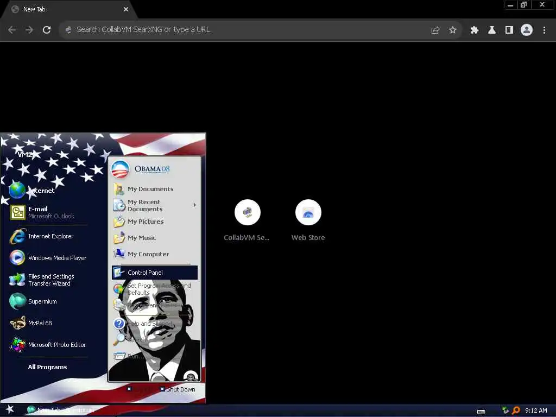Image resolution: width=556 pixels, height=417 pixels.
Task: Click the site info icon in address bar
Action: click(x=68, y=30)
